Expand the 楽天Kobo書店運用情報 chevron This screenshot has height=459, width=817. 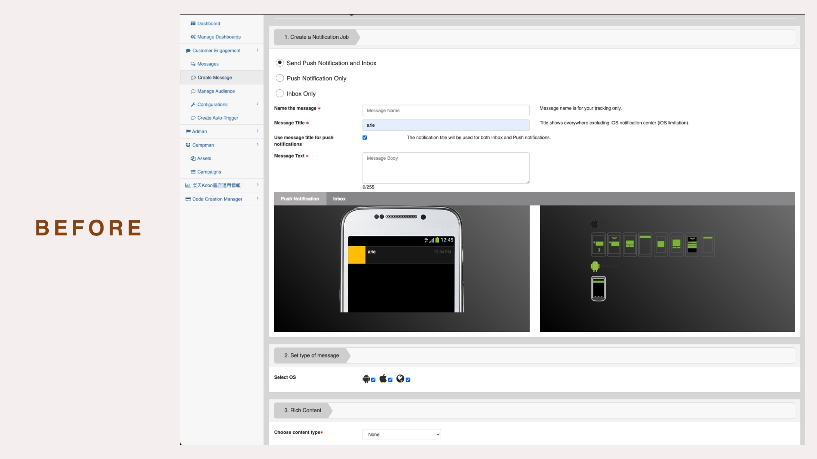pyautogui.click(x=258, y=185)
